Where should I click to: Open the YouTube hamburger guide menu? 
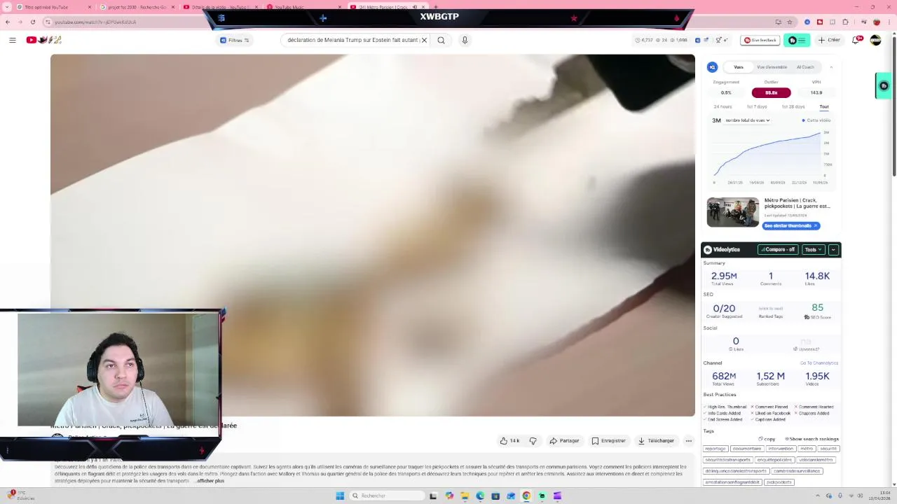tap(12, 40)
